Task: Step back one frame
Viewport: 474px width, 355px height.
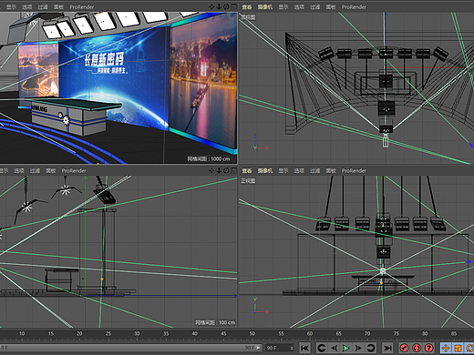Action: 334,348
